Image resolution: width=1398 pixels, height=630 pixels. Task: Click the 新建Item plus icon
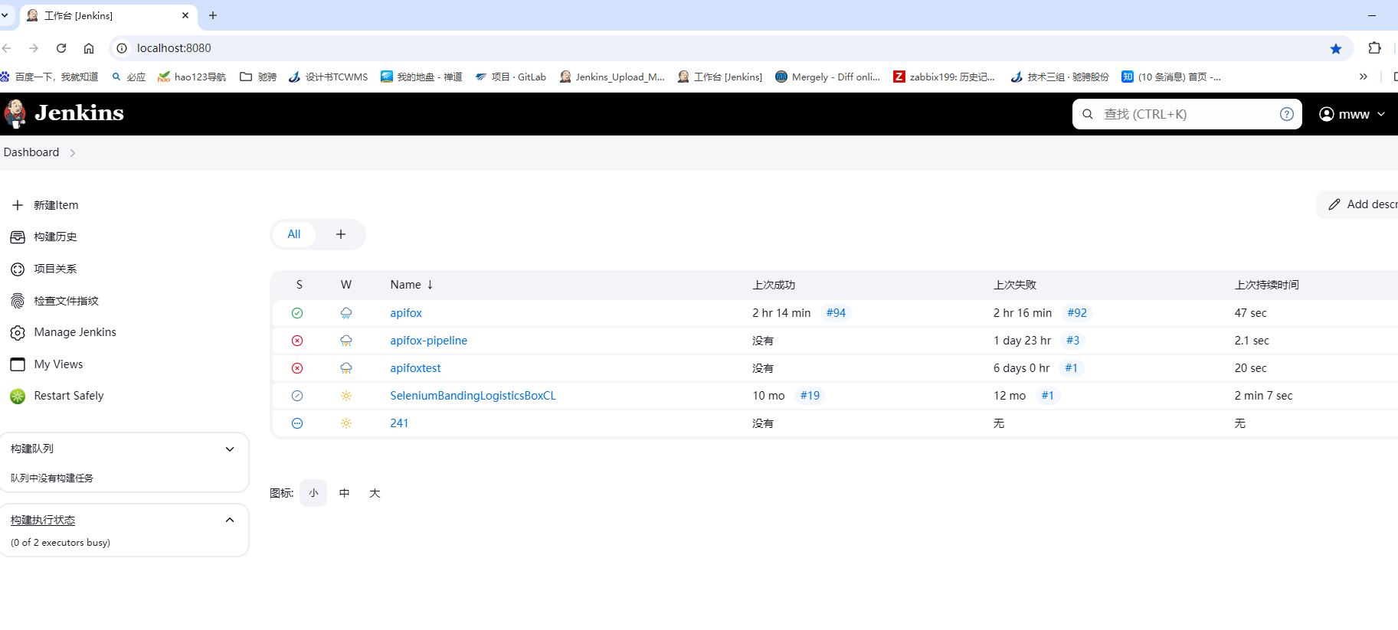18,205
